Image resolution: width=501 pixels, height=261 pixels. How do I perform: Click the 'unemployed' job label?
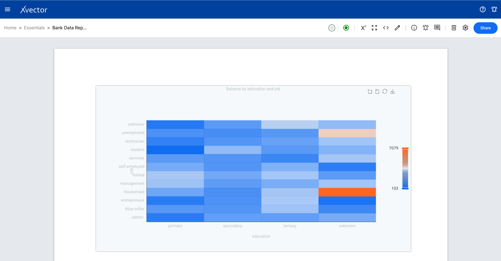(x=133, y=133)
